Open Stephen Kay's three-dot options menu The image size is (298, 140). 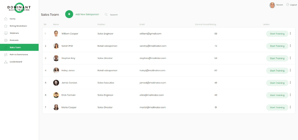tap(290, 58)
